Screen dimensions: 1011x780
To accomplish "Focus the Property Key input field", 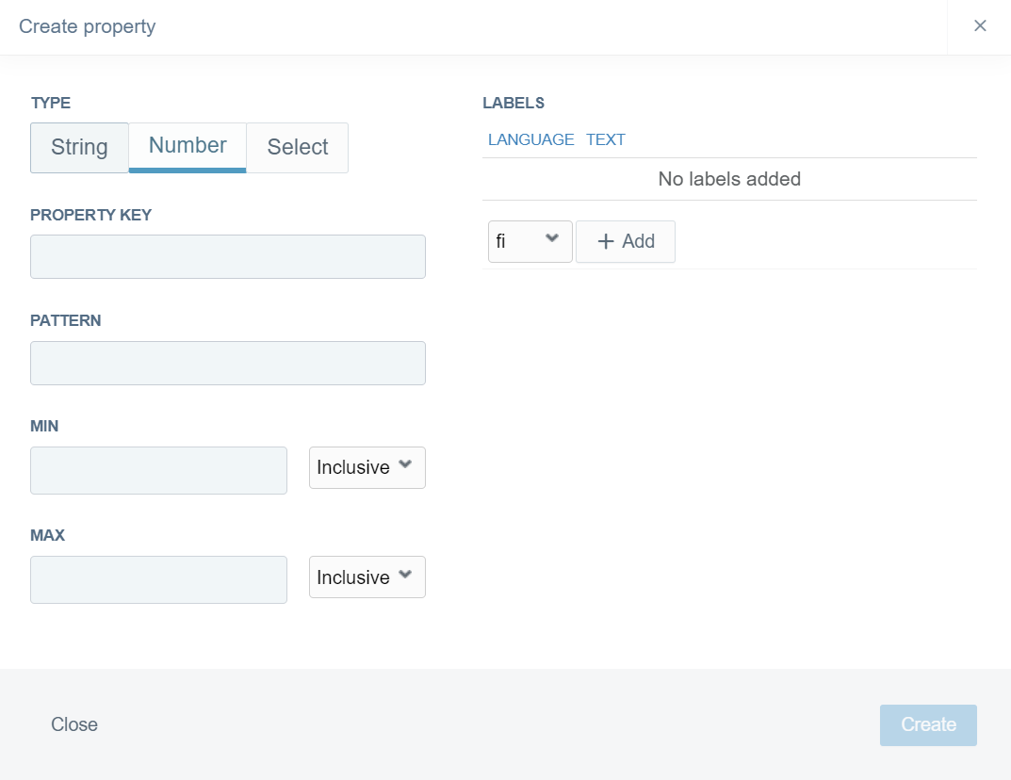I will coord(228,257).
